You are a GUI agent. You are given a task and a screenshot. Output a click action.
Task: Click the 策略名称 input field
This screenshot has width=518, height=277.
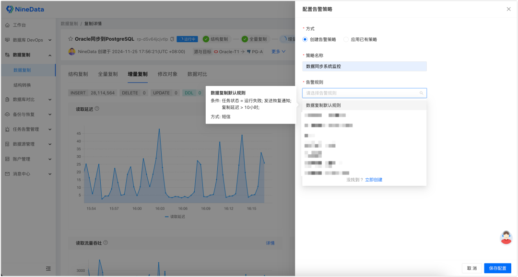coord(364,66)
